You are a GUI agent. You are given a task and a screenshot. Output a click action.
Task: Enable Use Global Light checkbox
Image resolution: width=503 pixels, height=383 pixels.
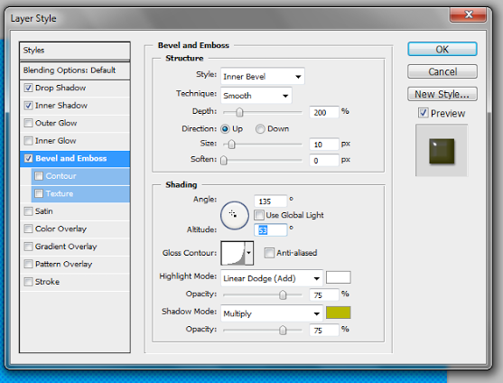259,215
